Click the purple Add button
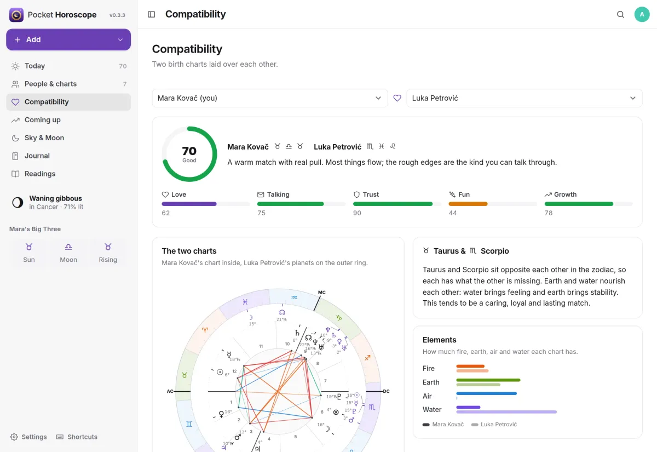Viewport: 657px width, 452px height. click(68, 39)
